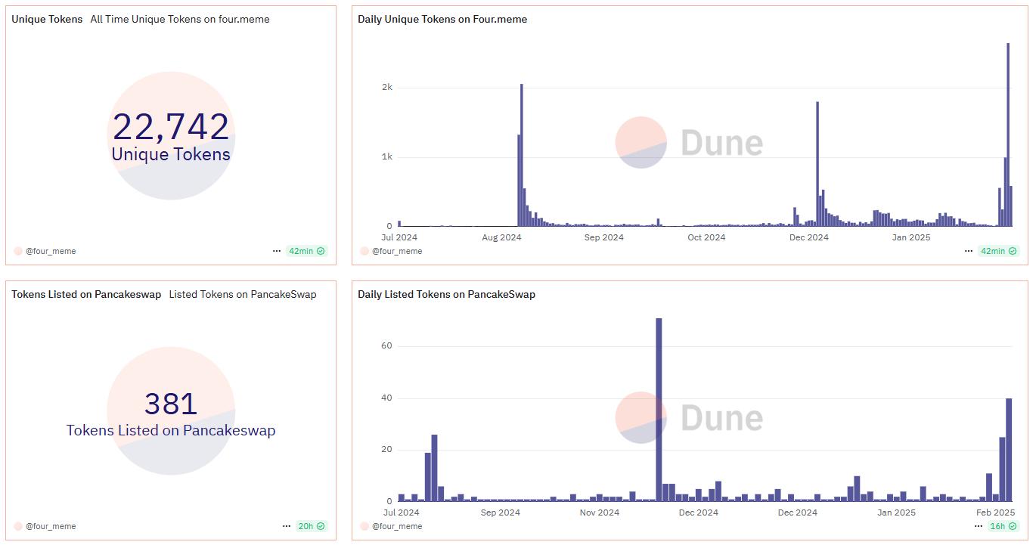Open the Unique Tokens panel title
The width and height of the screenshot is (1036, 545).
point(47,19)
